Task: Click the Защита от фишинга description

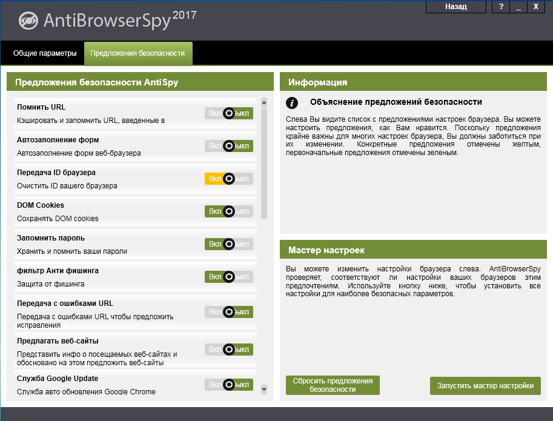Action: pyautogui.click(x=51, y=284)
